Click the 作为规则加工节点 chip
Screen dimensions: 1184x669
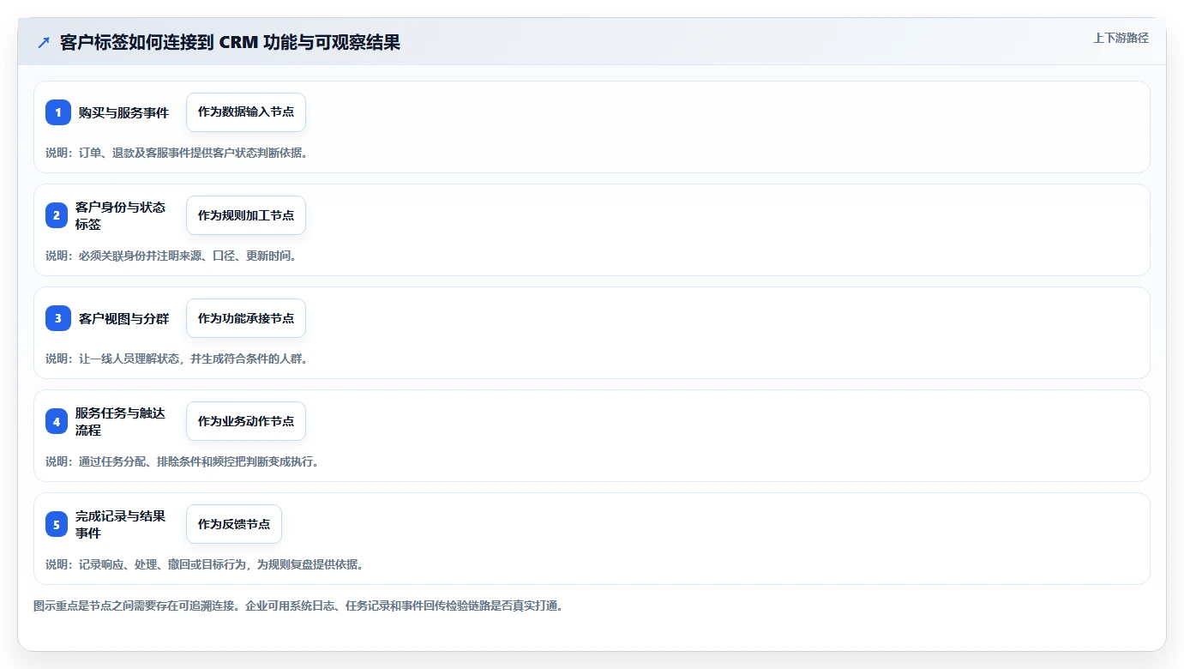click(246, 215)
